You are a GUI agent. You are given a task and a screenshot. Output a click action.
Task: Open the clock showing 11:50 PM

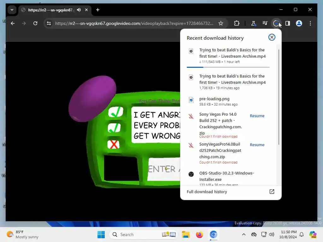288,234
